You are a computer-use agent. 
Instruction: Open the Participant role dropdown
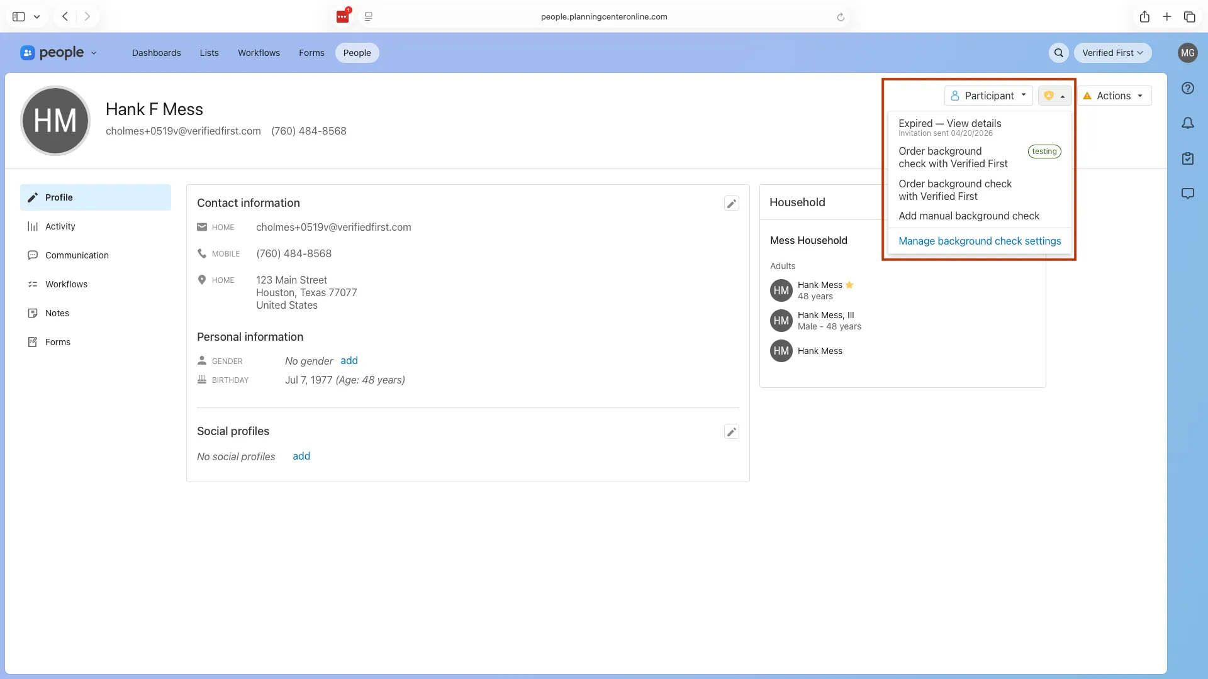987,96
